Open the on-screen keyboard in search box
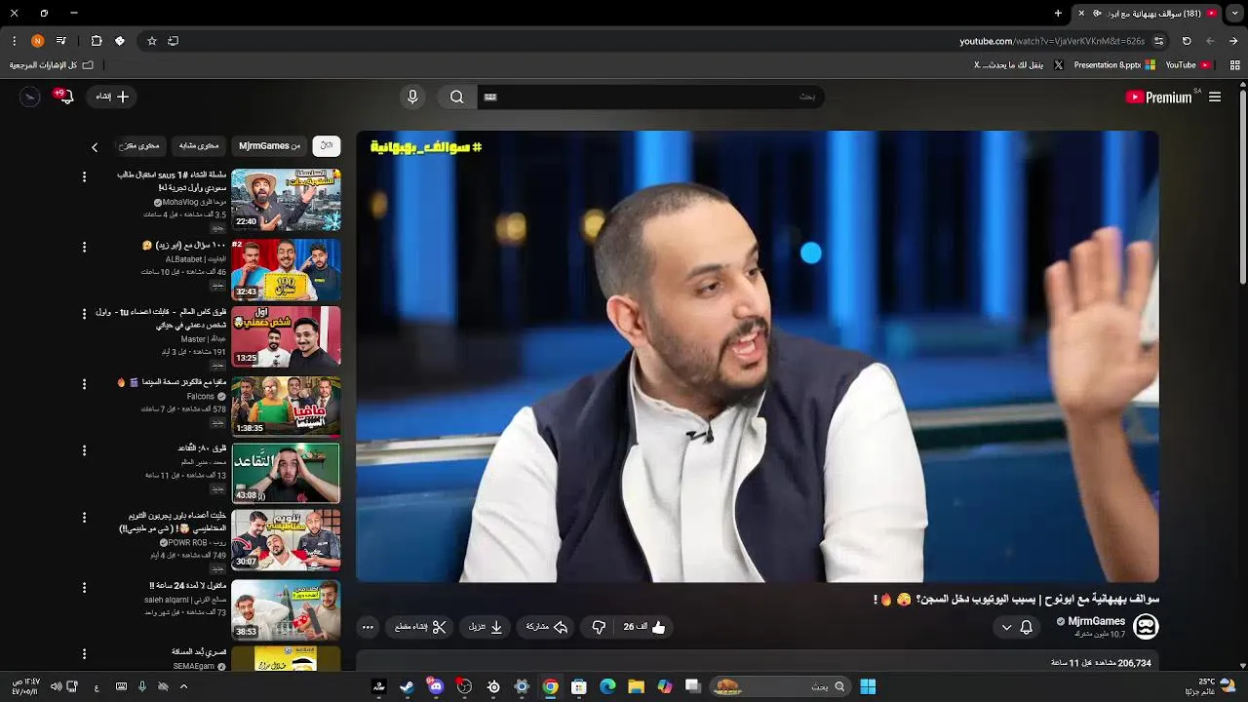 pos(490,97)
